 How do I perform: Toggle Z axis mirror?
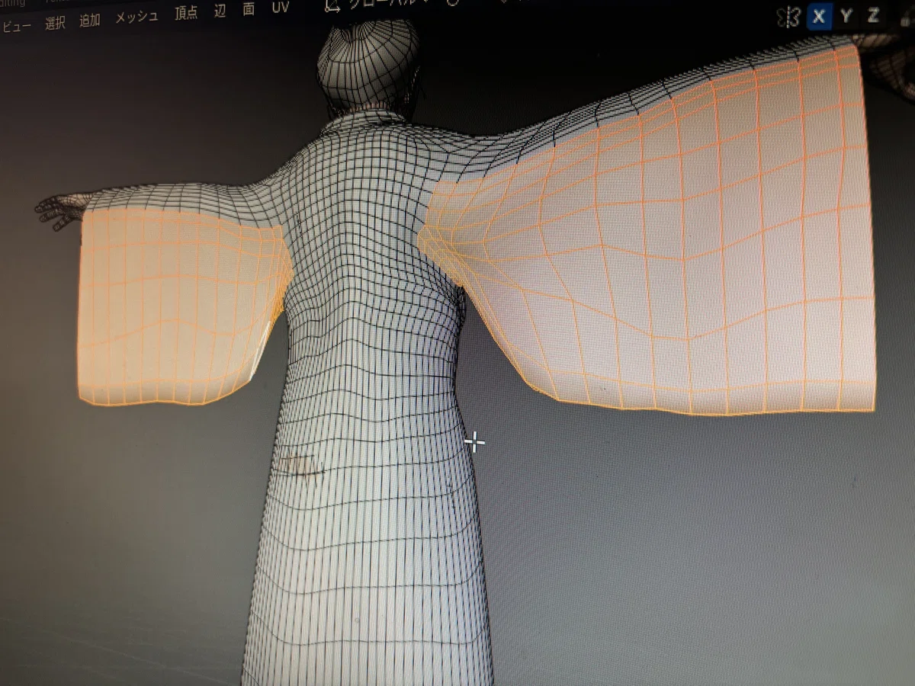coord(872,14)
